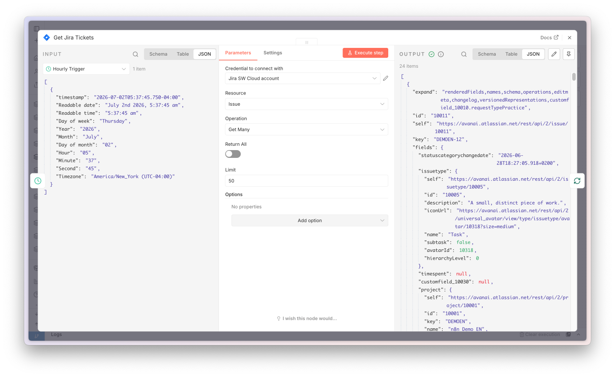
Task: Open the Docs link
Action: pyautogui.click(x=549, y=38)
